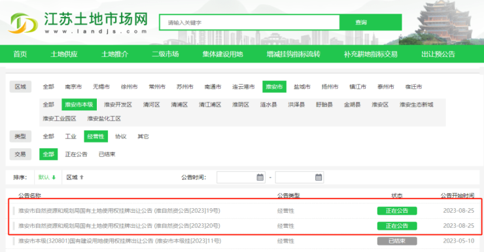Open announcement 淮自然资公告[2023]20号
This screenshot has width=484, height=252.
pos(119,226)
